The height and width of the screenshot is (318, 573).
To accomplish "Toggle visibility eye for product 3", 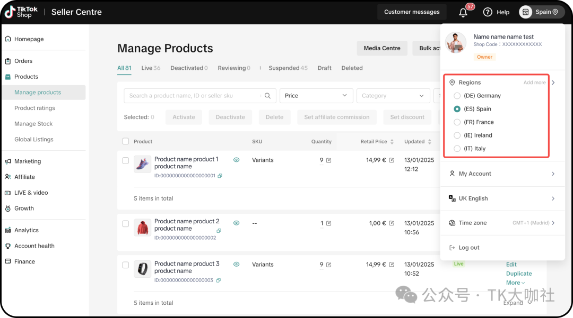I will [237, 265].
